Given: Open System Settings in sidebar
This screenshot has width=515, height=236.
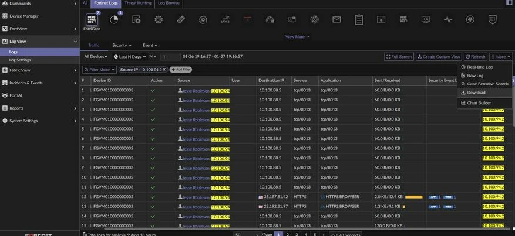Looking at the screenshot, I should [40, 121].
